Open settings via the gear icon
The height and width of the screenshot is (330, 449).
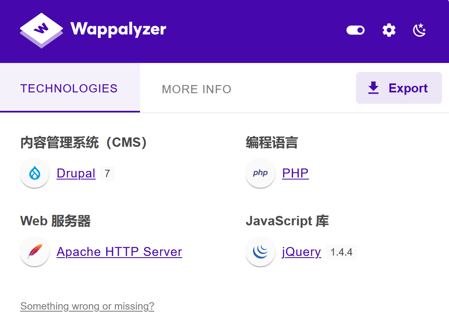(389, 30)
